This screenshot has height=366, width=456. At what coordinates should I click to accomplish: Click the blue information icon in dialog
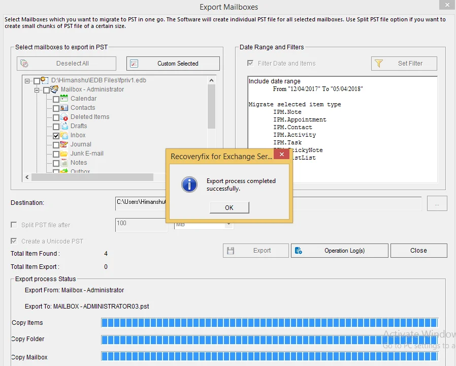pos(189,185)
